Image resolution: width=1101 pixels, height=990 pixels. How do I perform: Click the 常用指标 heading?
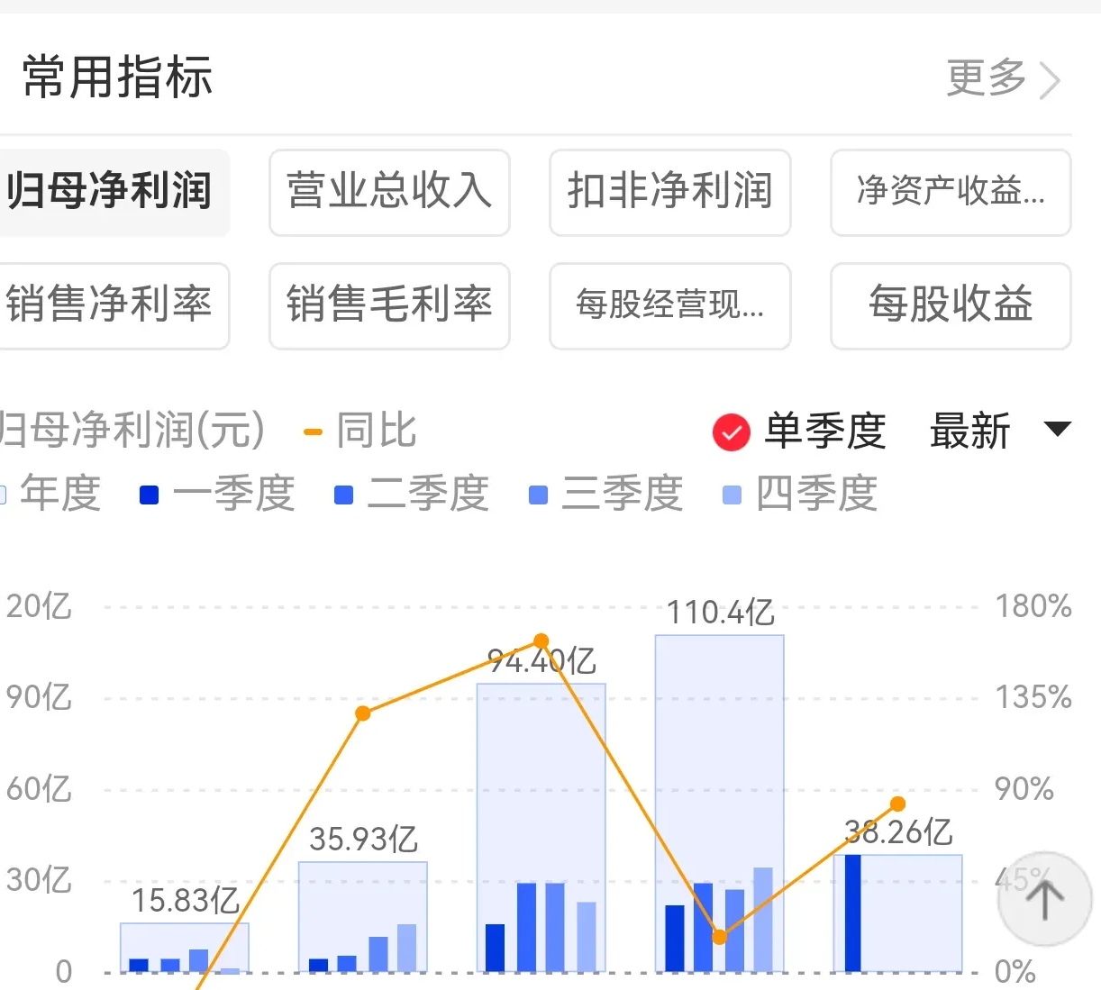coord(117,77)
